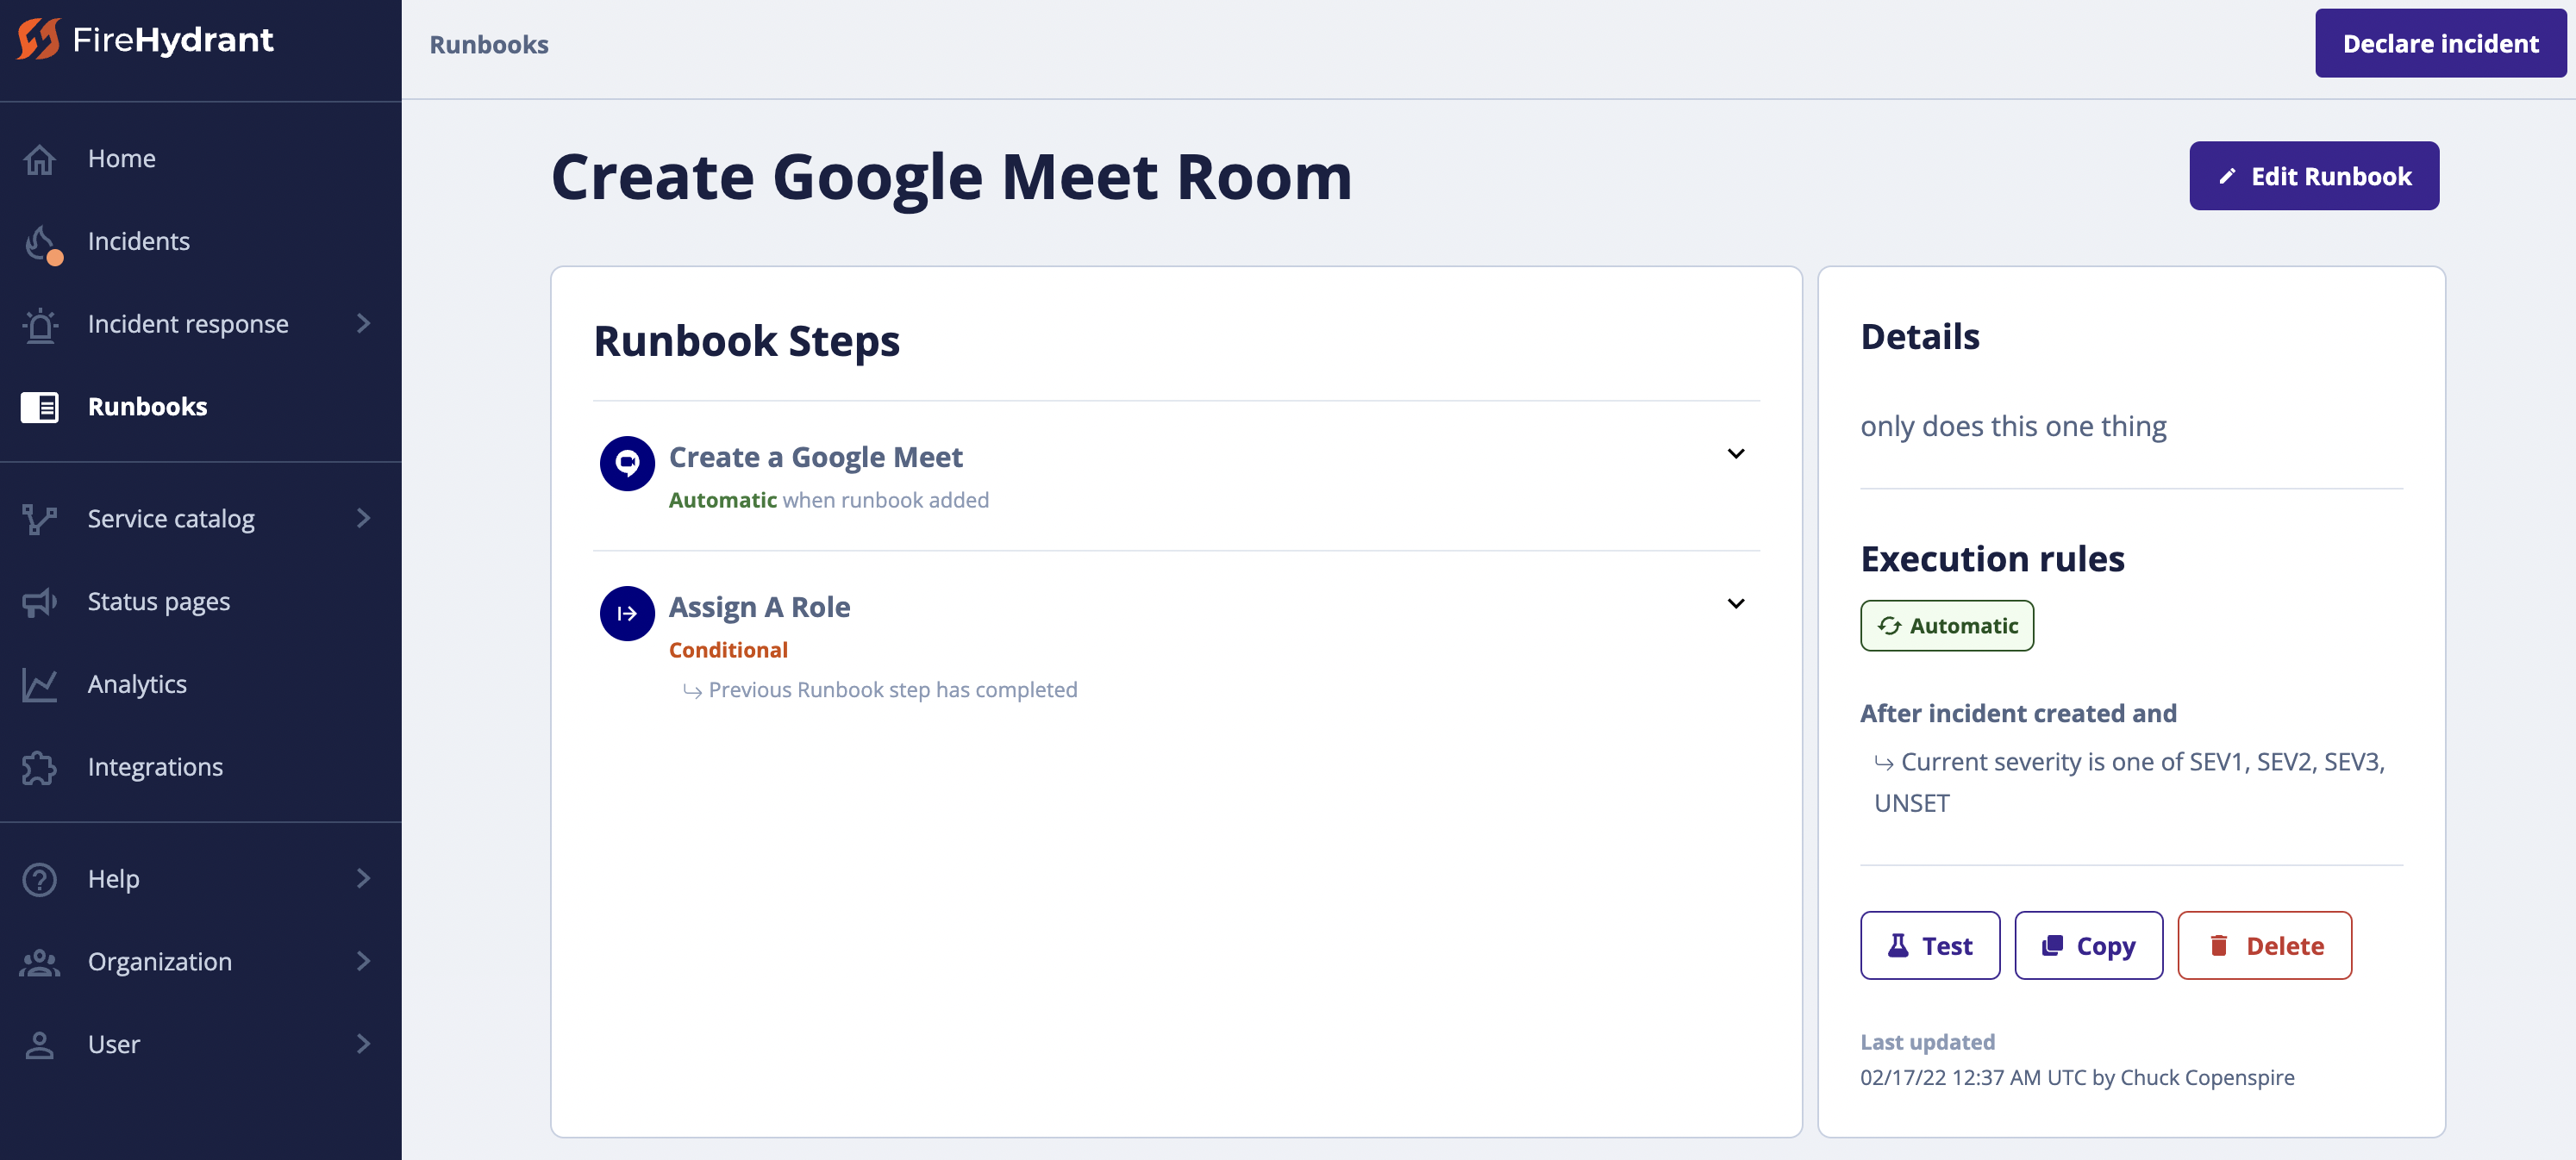
Task: Click the Integrations puzzle icon
Action: coord(40,766)
